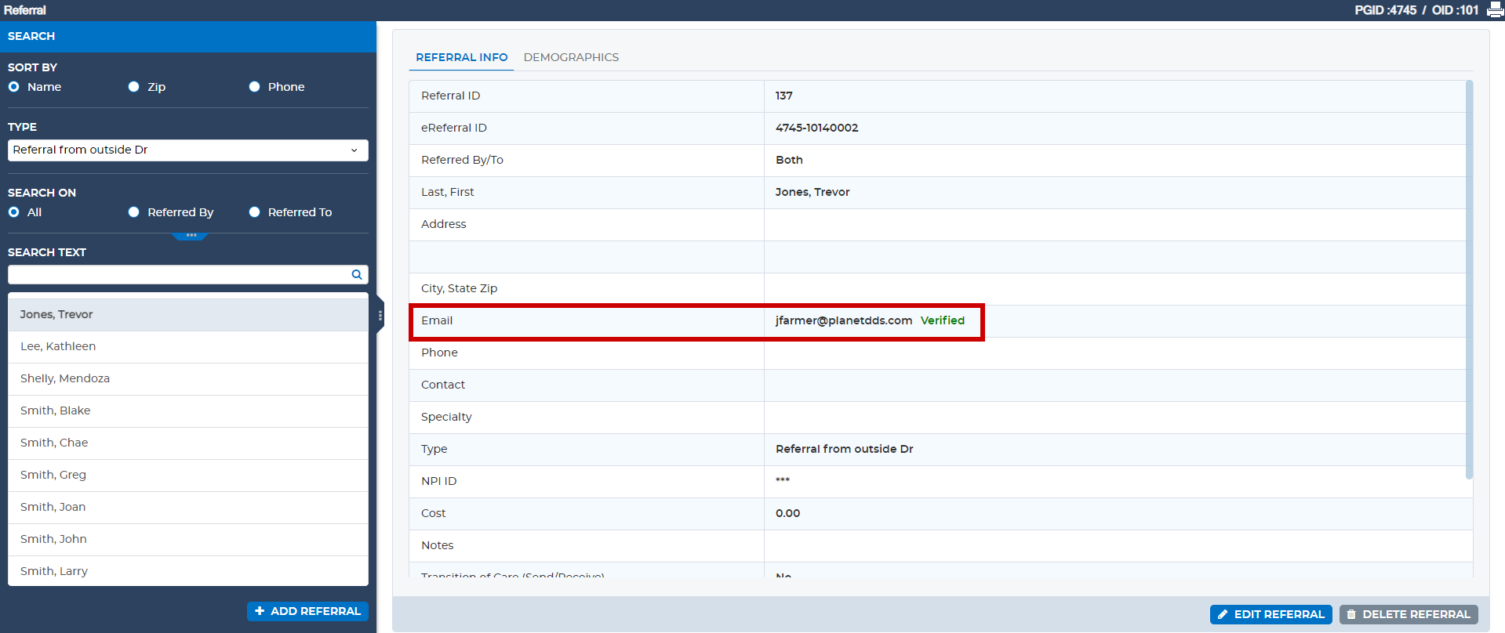The height and width of the screenshot is (633, 1505).
Task: Open the Type dropdown
Action: click(x=188, y=150)
